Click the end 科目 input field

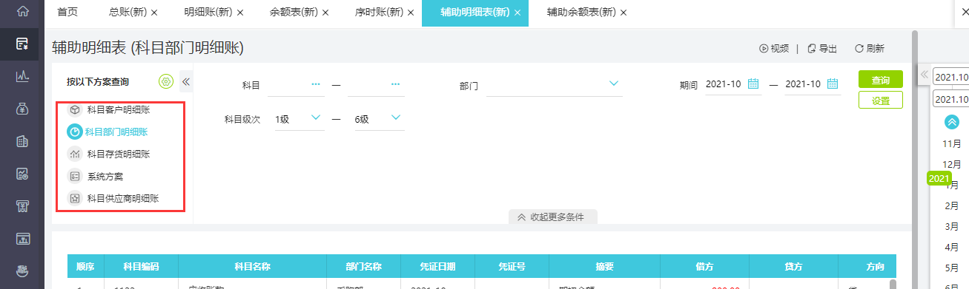376,85
